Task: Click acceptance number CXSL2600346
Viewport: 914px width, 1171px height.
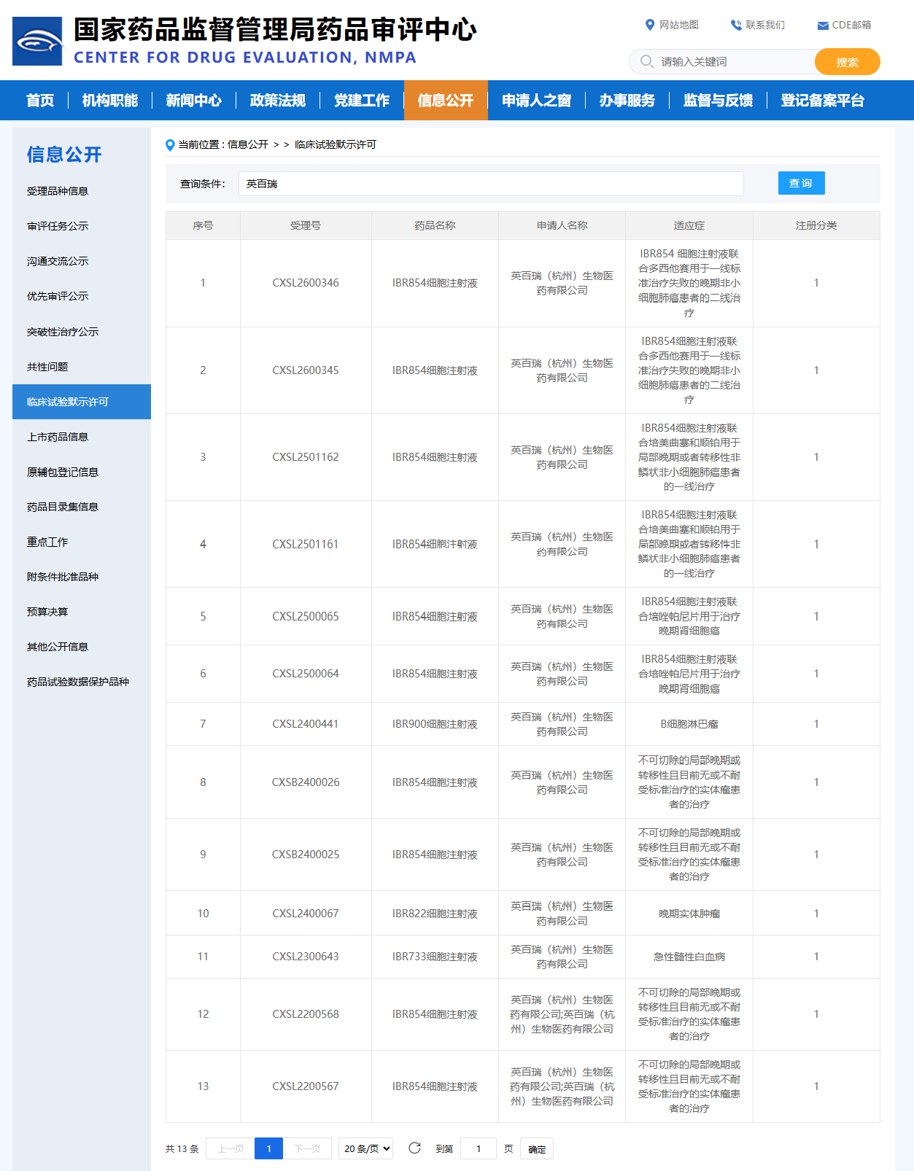Action: (x=306, y=283)
